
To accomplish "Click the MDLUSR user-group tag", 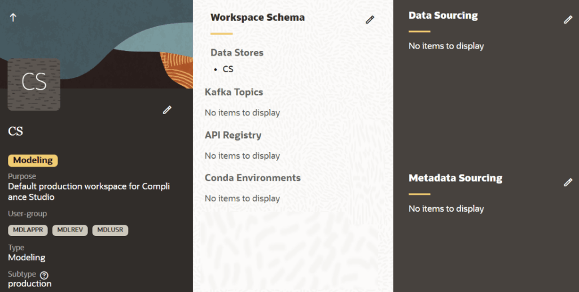I will [110, 230].
